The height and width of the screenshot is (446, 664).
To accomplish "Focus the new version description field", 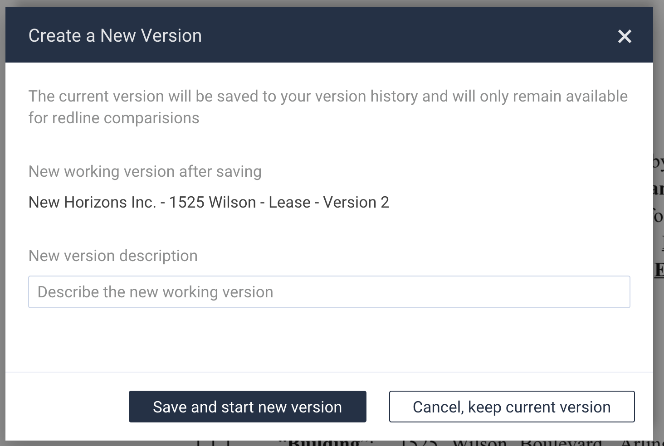I will point(329,292).
